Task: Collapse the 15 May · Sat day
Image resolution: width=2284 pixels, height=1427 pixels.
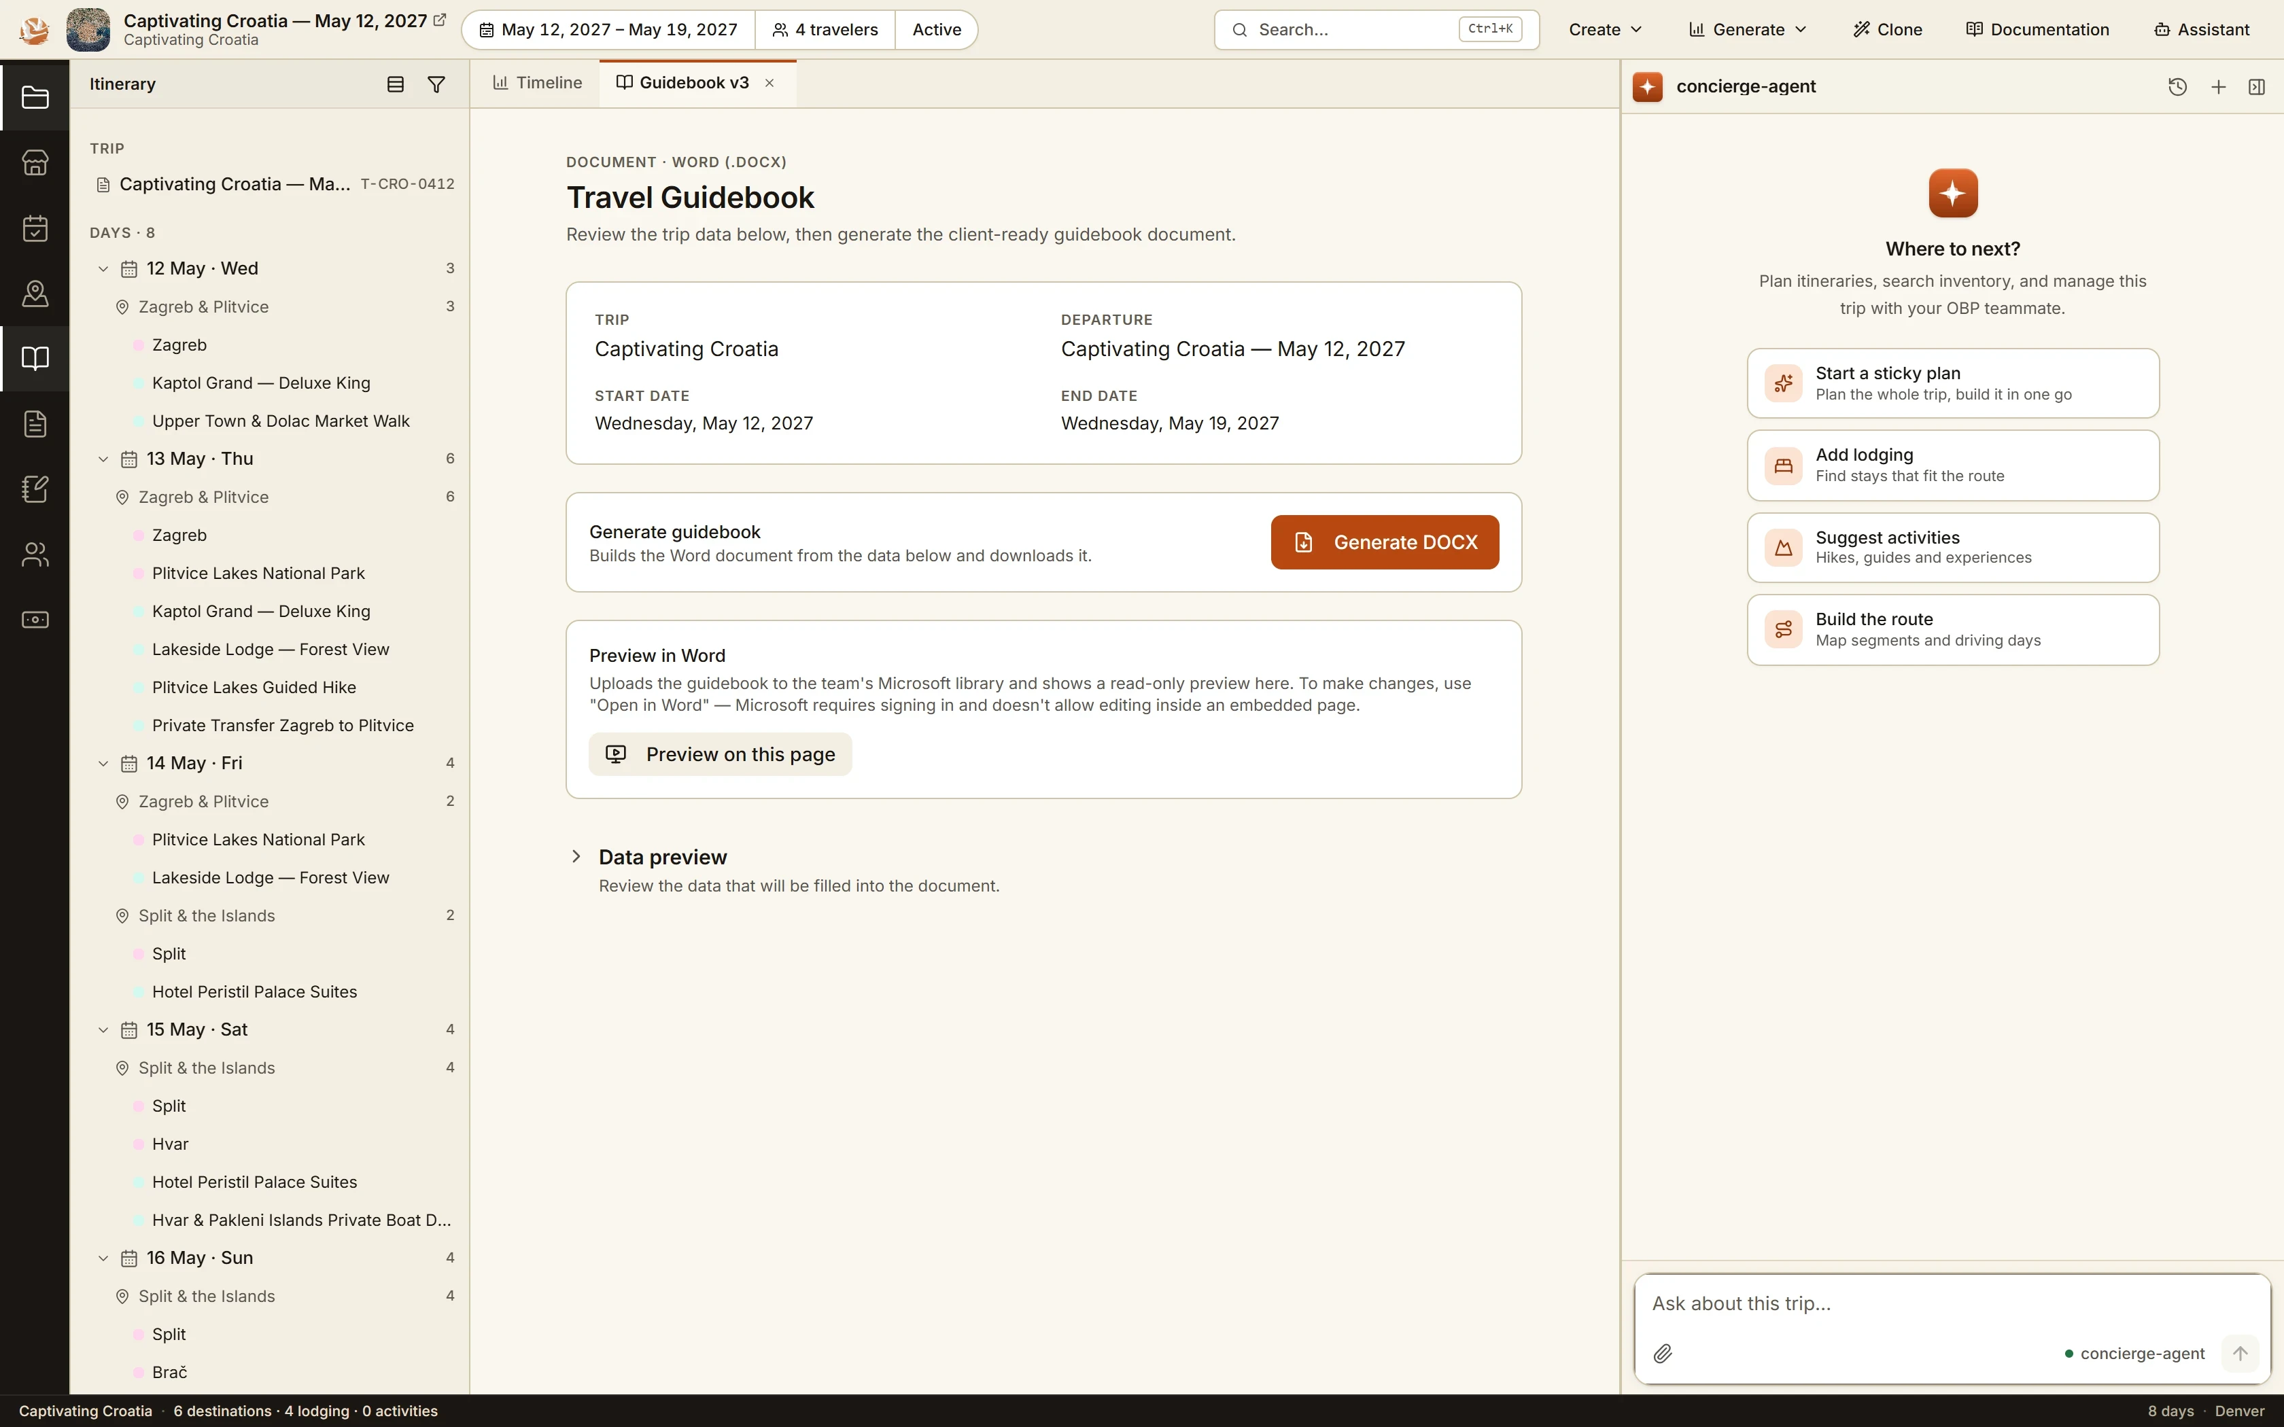Action: coord(103,1029)
